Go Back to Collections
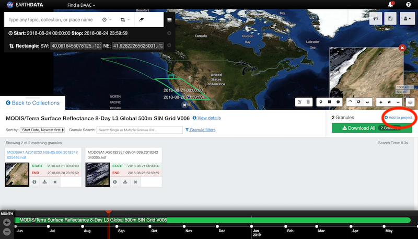418x239 pixels. click(32, 103)
